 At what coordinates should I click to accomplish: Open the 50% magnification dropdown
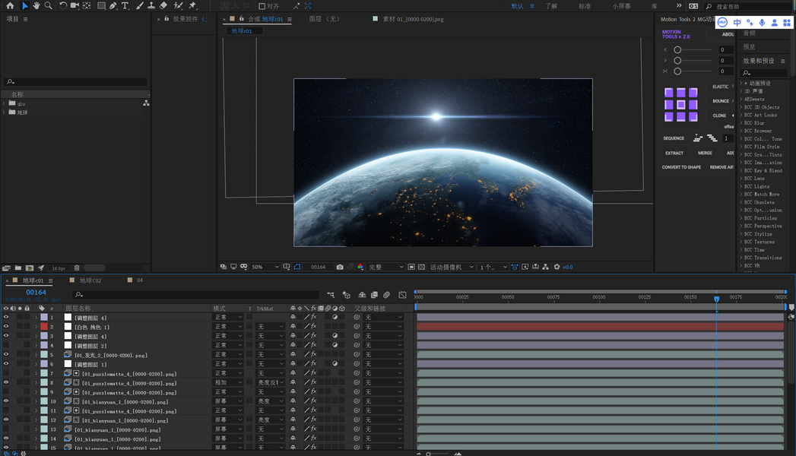(x=265, y=268)
